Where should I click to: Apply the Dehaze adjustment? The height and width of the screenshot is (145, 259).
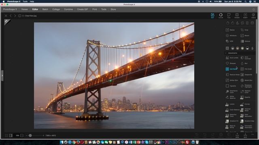pos(246,41)
